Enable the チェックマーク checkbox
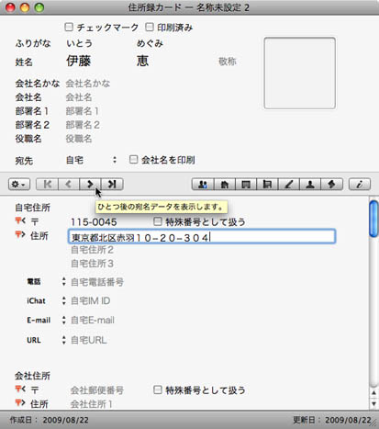Screen dimensions: 379x429 [x=69, y=28]
